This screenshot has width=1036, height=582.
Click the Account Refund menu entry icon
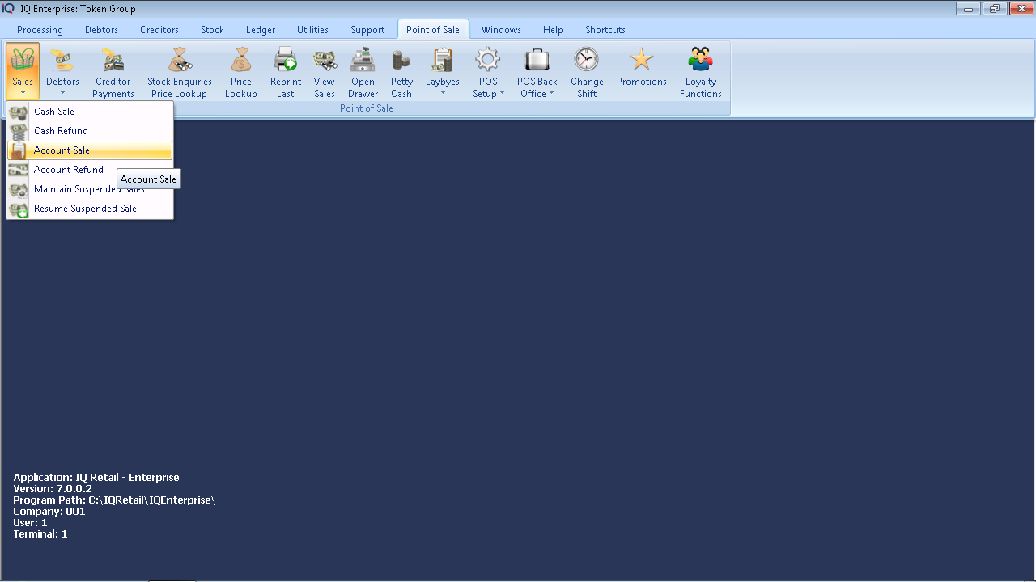click(x=19, y=170)
